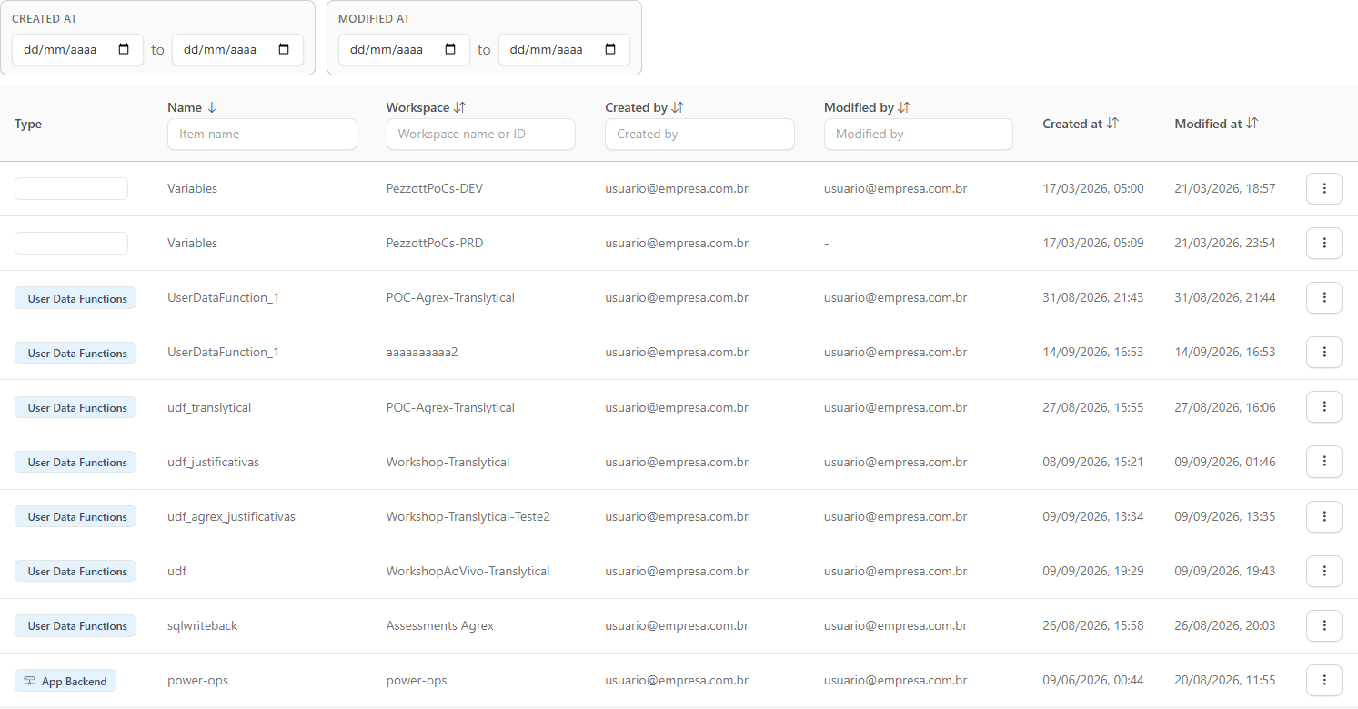
Task: Sort table by Created by column arrows
Action: point(678,107)
